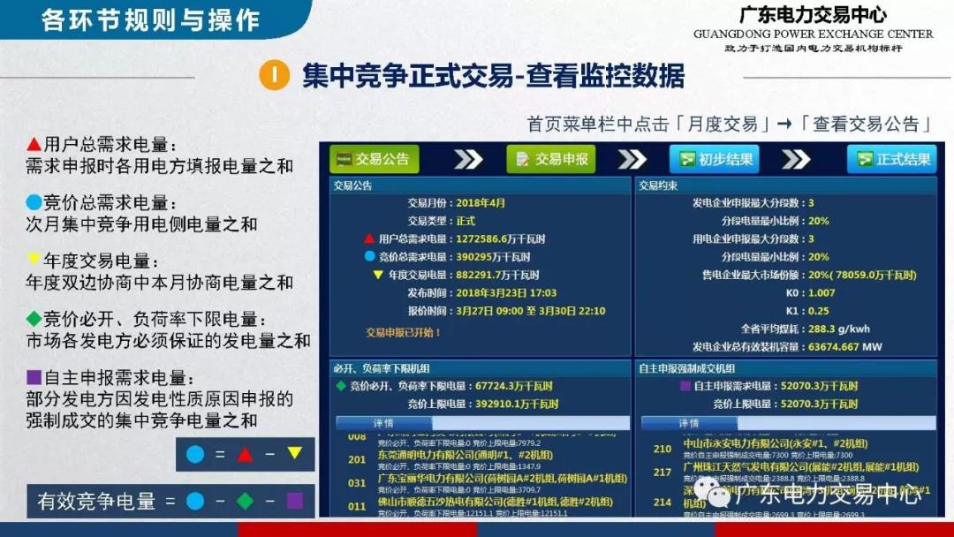The height and width of the screenshot is (537, 954).
Task: Click the red triangle icon in the 交易公告 panel
Action: point(369,238)
